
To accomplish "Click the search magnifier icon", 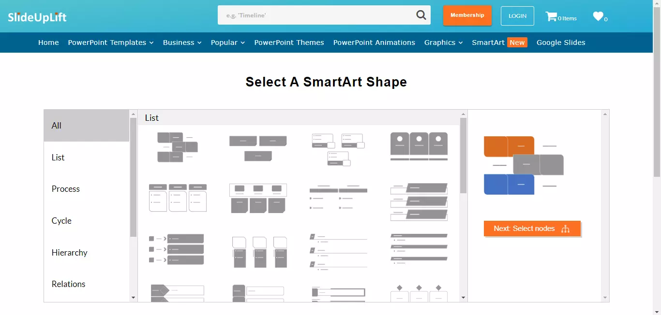I will (421, 15).
